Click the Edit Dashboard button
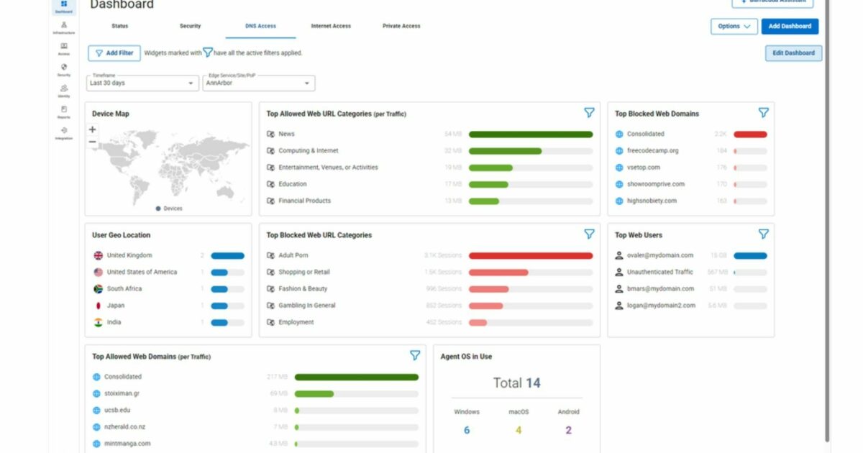The height and width of the screenshot is (453, 863). tap(794, 53)
